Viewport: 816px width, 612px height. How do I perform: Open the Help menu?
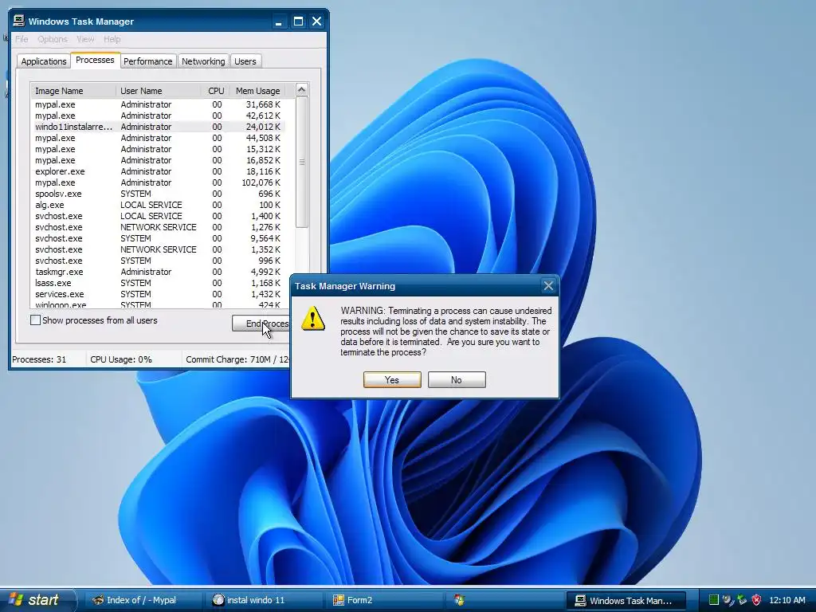tap(112, 39)
